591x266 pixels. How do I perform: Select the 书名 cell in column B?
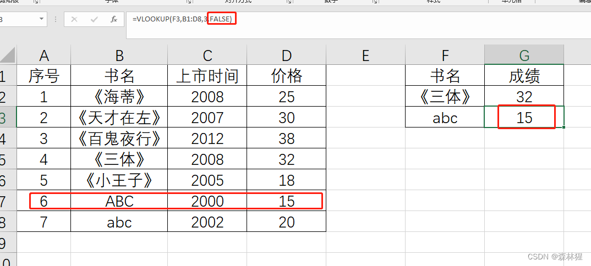119,75
